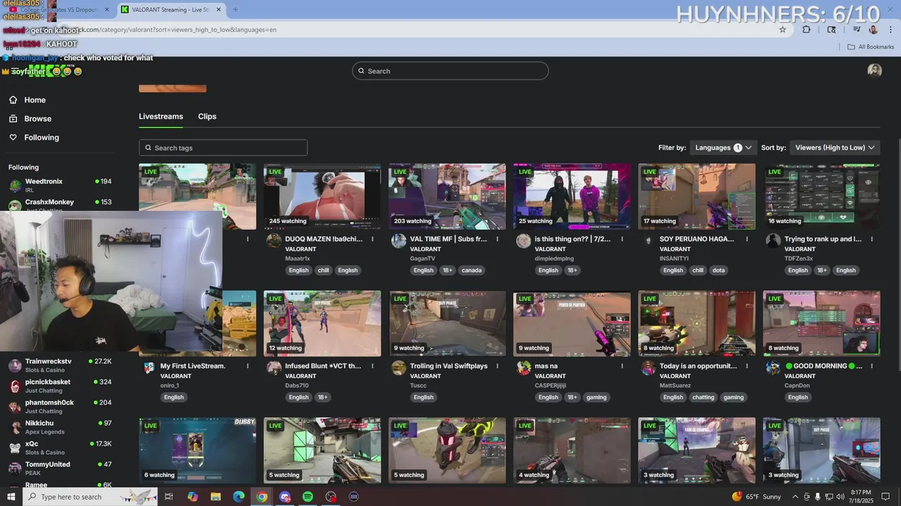Open Spotify from the taskbar

pyautogui.click(x=308, y=497)
